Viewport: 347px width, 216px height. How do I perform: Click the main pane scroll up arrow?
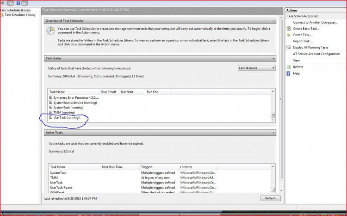(x=281, y=17)
